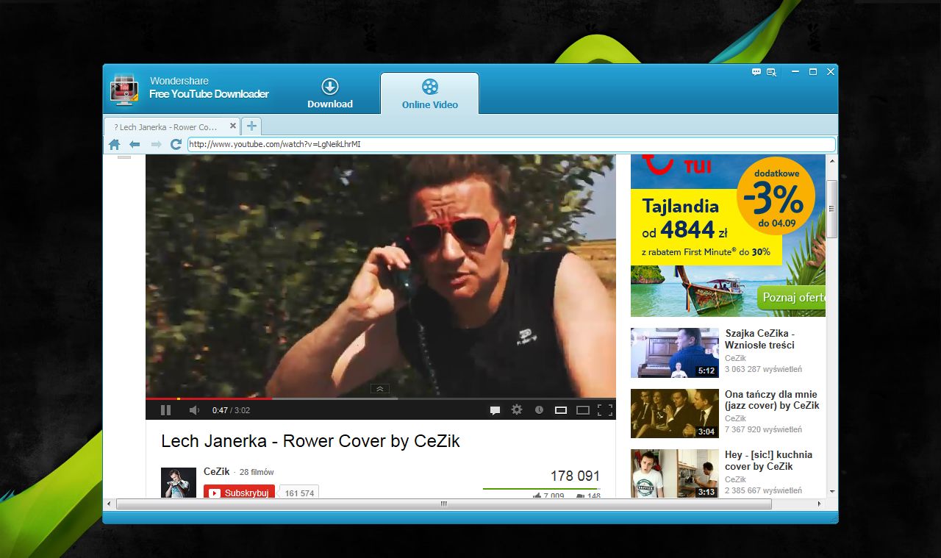Click the horizontal scrollbar left arrow

[x=110, y=504]
